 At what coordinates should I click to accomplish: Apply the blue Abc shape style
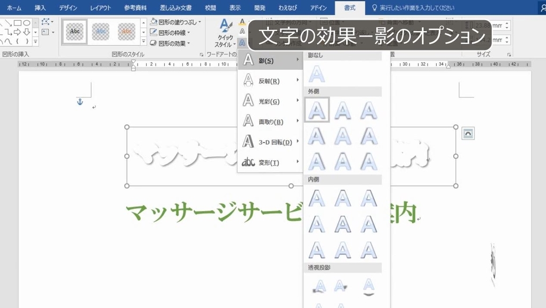101,31
